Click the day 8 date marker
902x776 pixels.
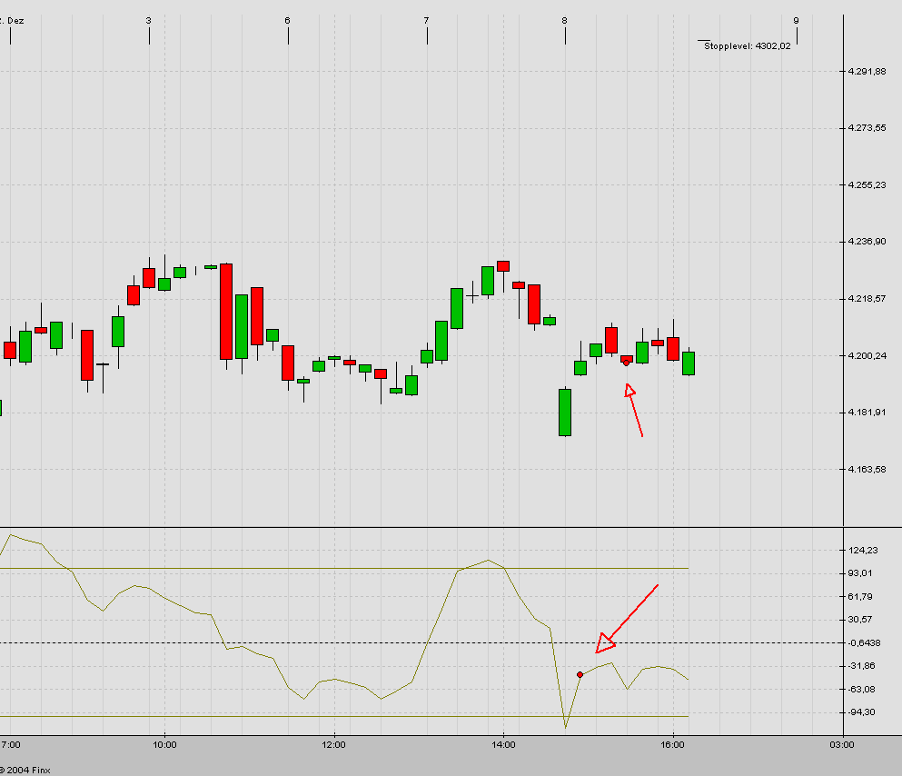pyautogui.click(x=565, y=21)
